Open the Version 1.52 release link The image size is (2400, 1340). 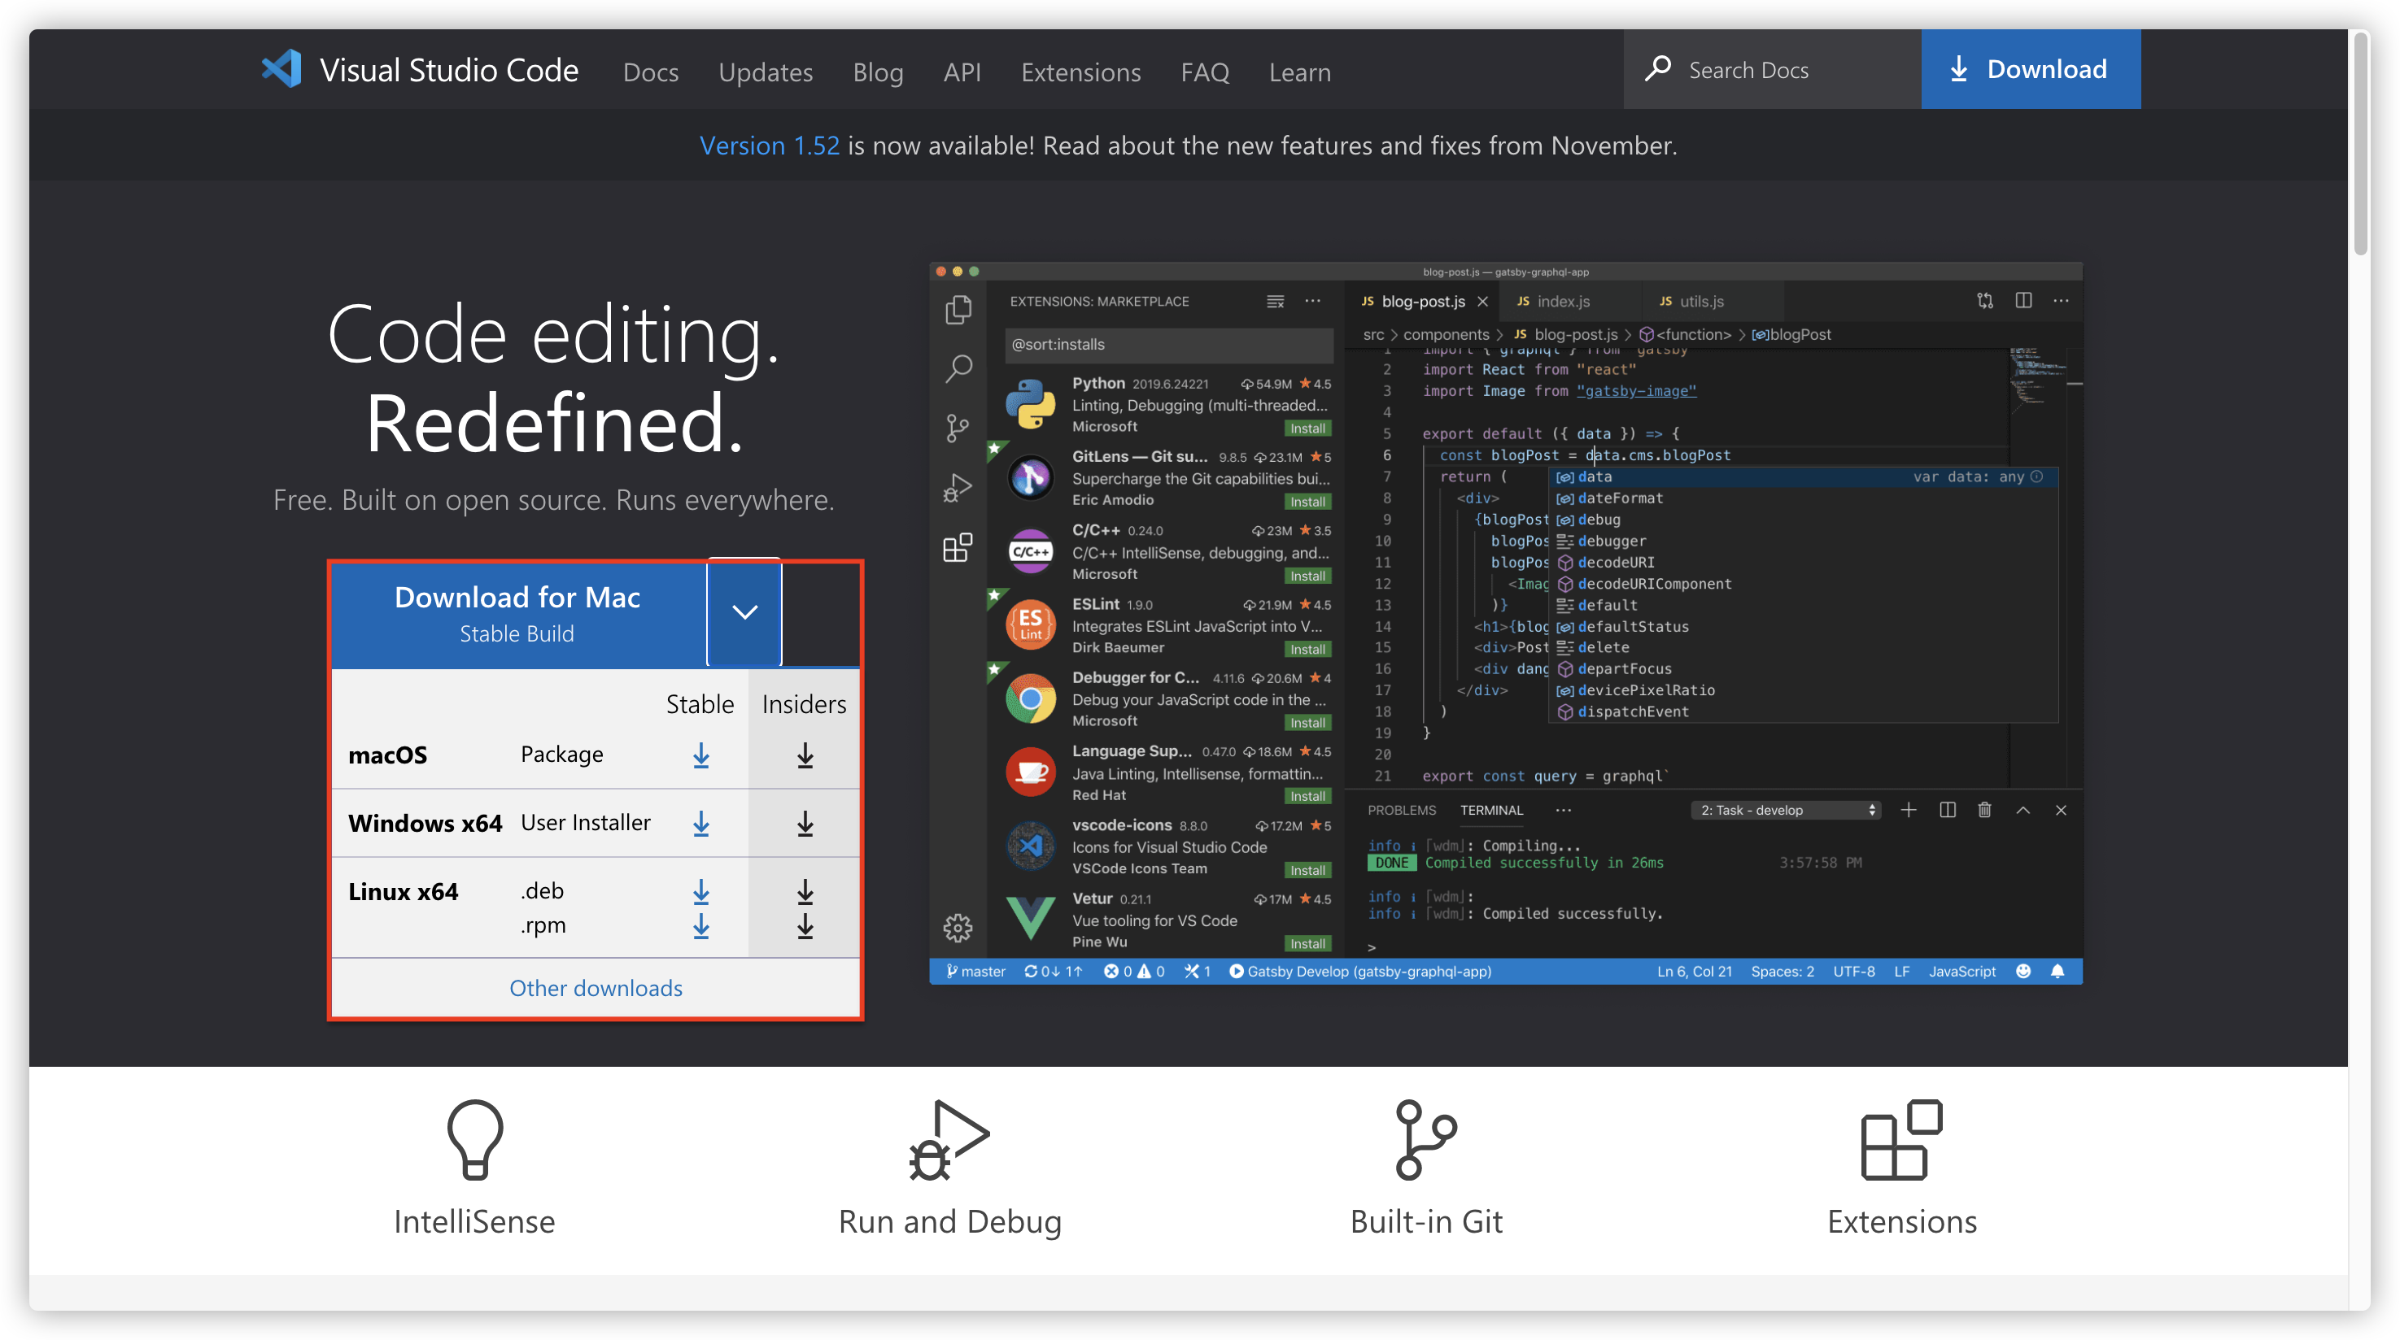(x=770, y=146)
